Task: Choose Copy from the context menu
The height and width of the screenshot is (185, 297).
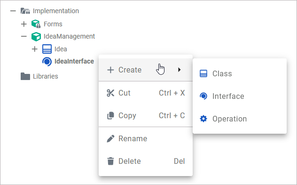Action: point(146,115)
